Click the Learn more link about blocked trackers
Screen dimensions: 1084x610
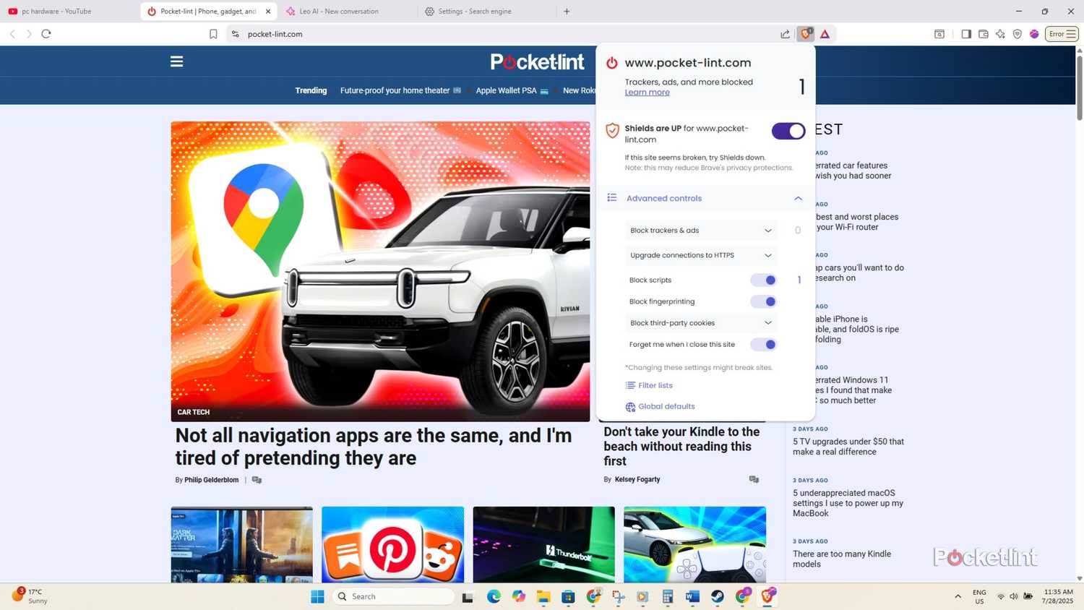point(646,93)
